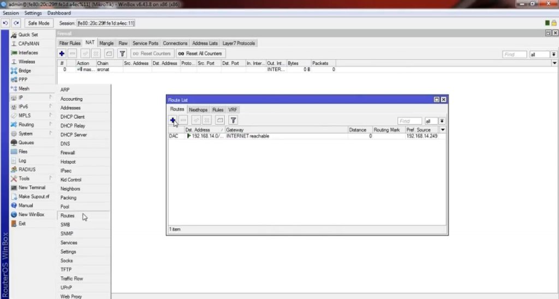559x299 pixels.
Task: Switch to VRF tab
Action: point(233,110)
